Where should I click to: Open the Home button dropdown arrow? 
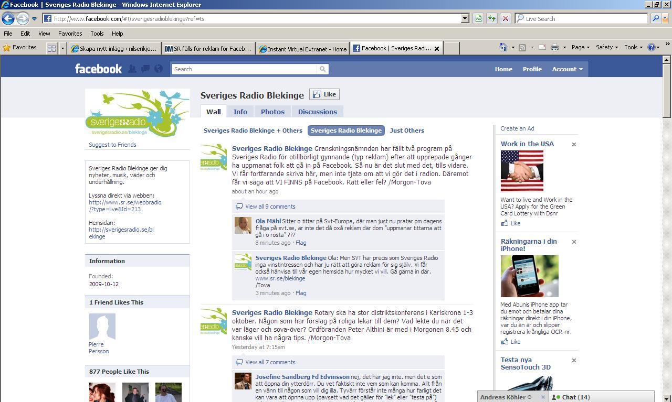click(513, 47)
